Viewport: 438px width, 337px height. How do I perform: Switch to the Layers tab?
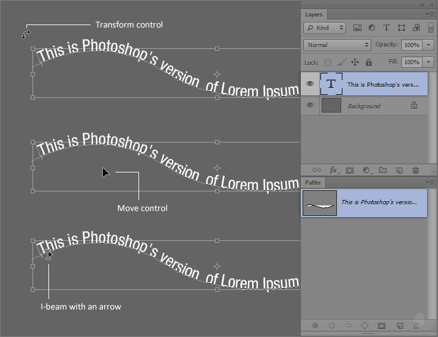click(314, 14)
